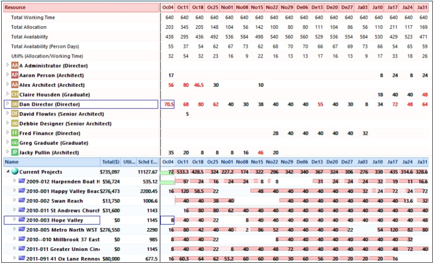Click Fred Finance's FF avatar icon
Image resolution: width=434 pixels, height=264 pixels.
coord(15,133)
